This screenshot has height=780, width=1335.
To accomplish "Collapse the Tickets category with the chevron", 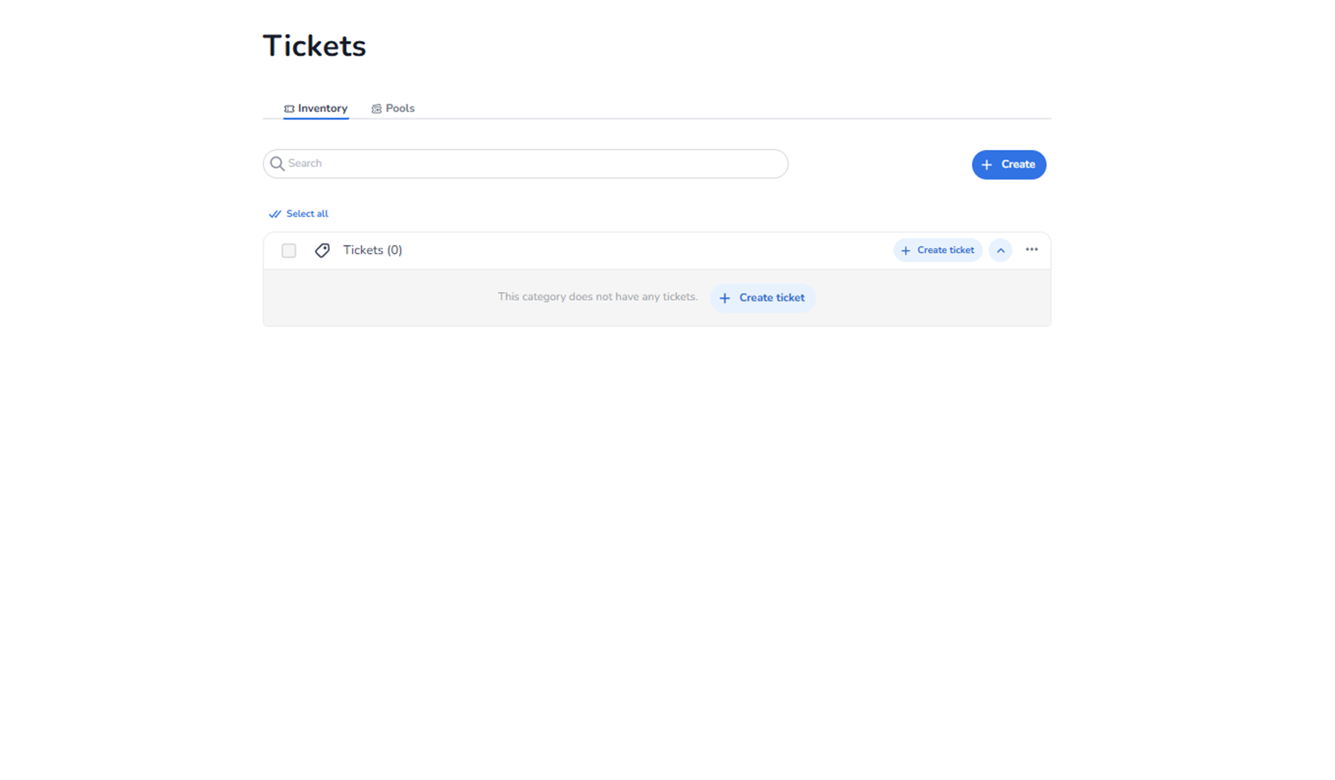I will (x=1000, y=251).
